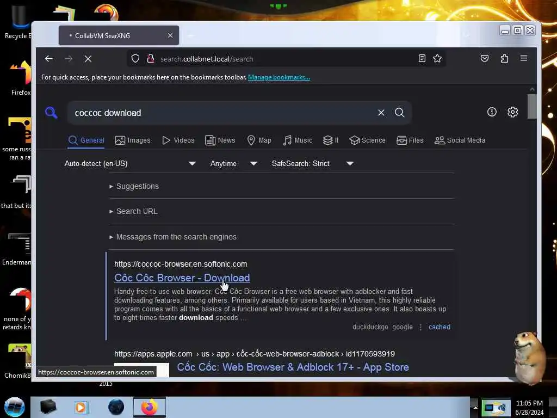The width and height of the screenshot is (557, 418).
Task: Open the Windows Start orb
Action: tap(14, 407)
